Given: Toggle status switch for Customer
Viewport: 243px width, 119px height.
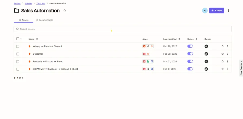Looking at the screenshot, I should coord(190,54).
